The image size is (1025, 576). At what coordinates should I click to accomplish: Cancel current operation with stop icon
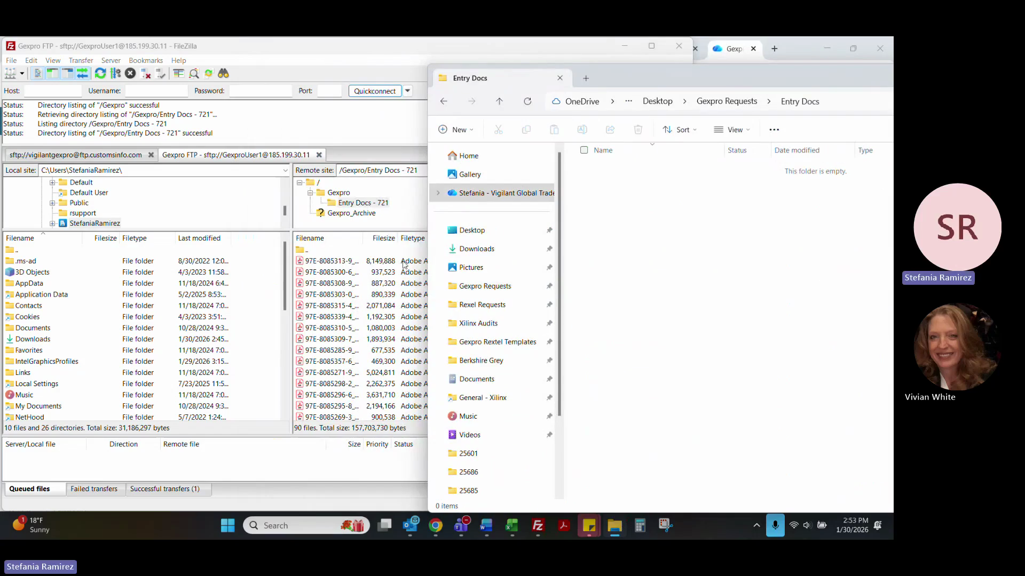130,74
